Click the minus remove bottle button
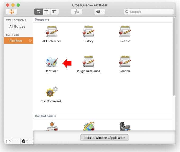Screen dimensions: 180x152 pos(16,141)
